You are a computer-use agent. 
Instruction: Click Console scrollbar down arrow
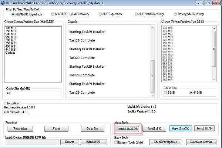[x=152, y=95]
